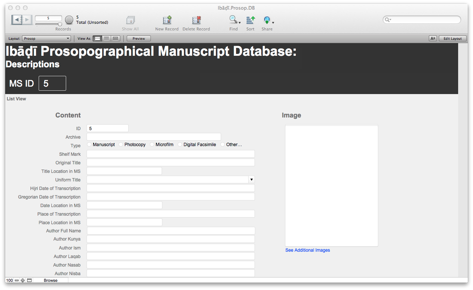The image size is (473, 290).
Task: Switch to list view icon
Action: click(x=106, y=38)
